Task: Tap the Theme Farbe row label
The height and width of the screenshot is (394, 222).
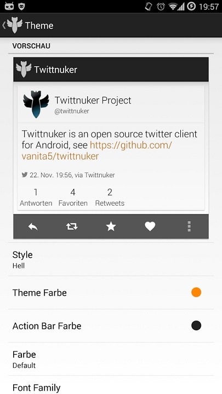Action: pos(39,293)
